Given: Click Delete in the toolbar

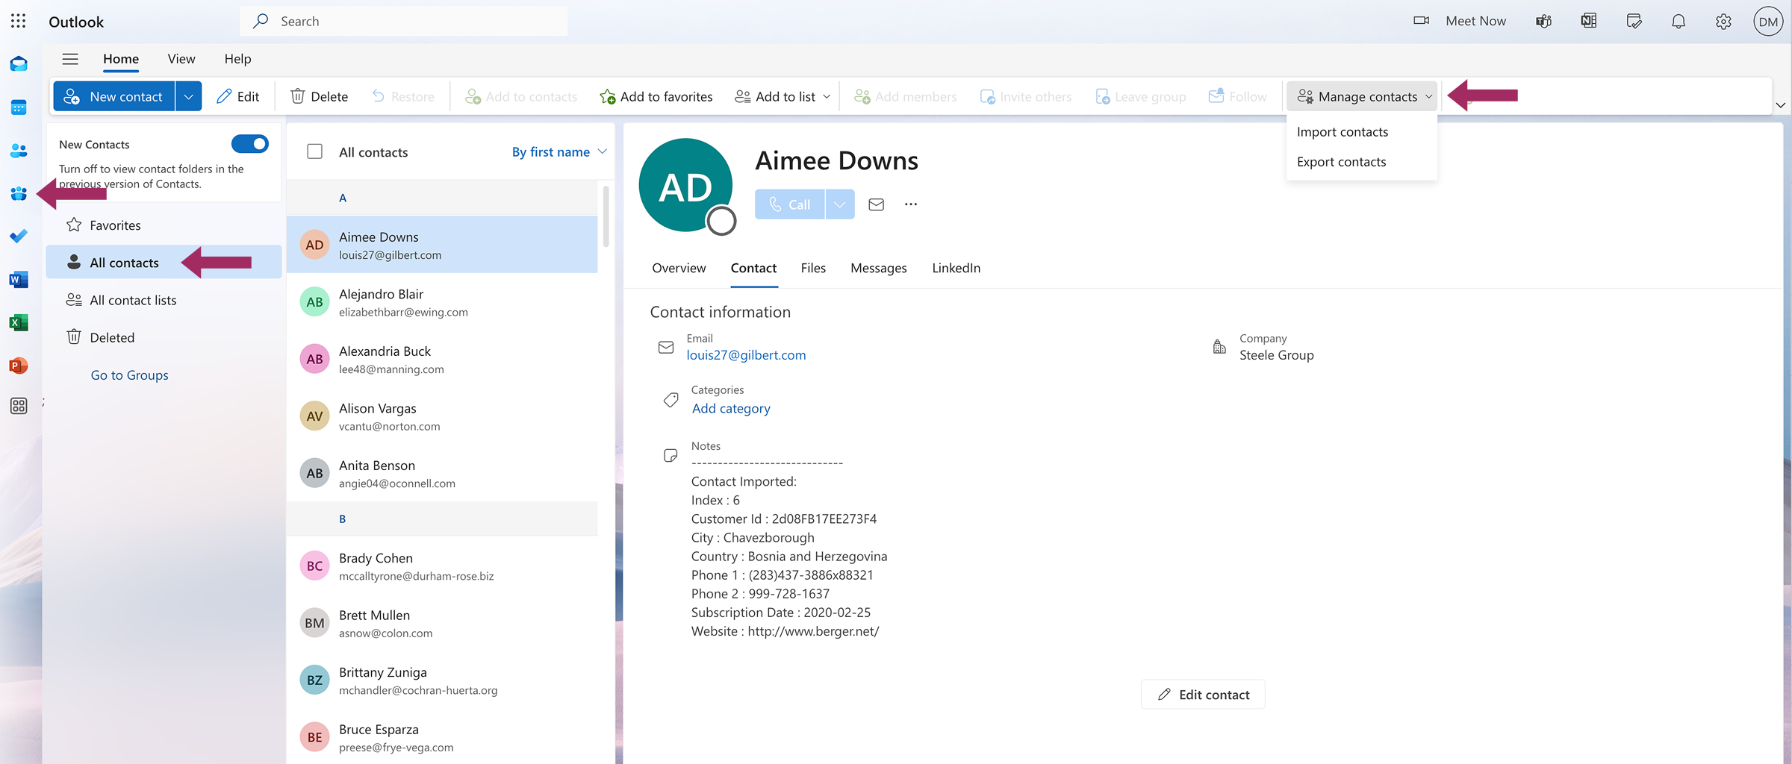Looking at the screenshot, I should 319,96.
